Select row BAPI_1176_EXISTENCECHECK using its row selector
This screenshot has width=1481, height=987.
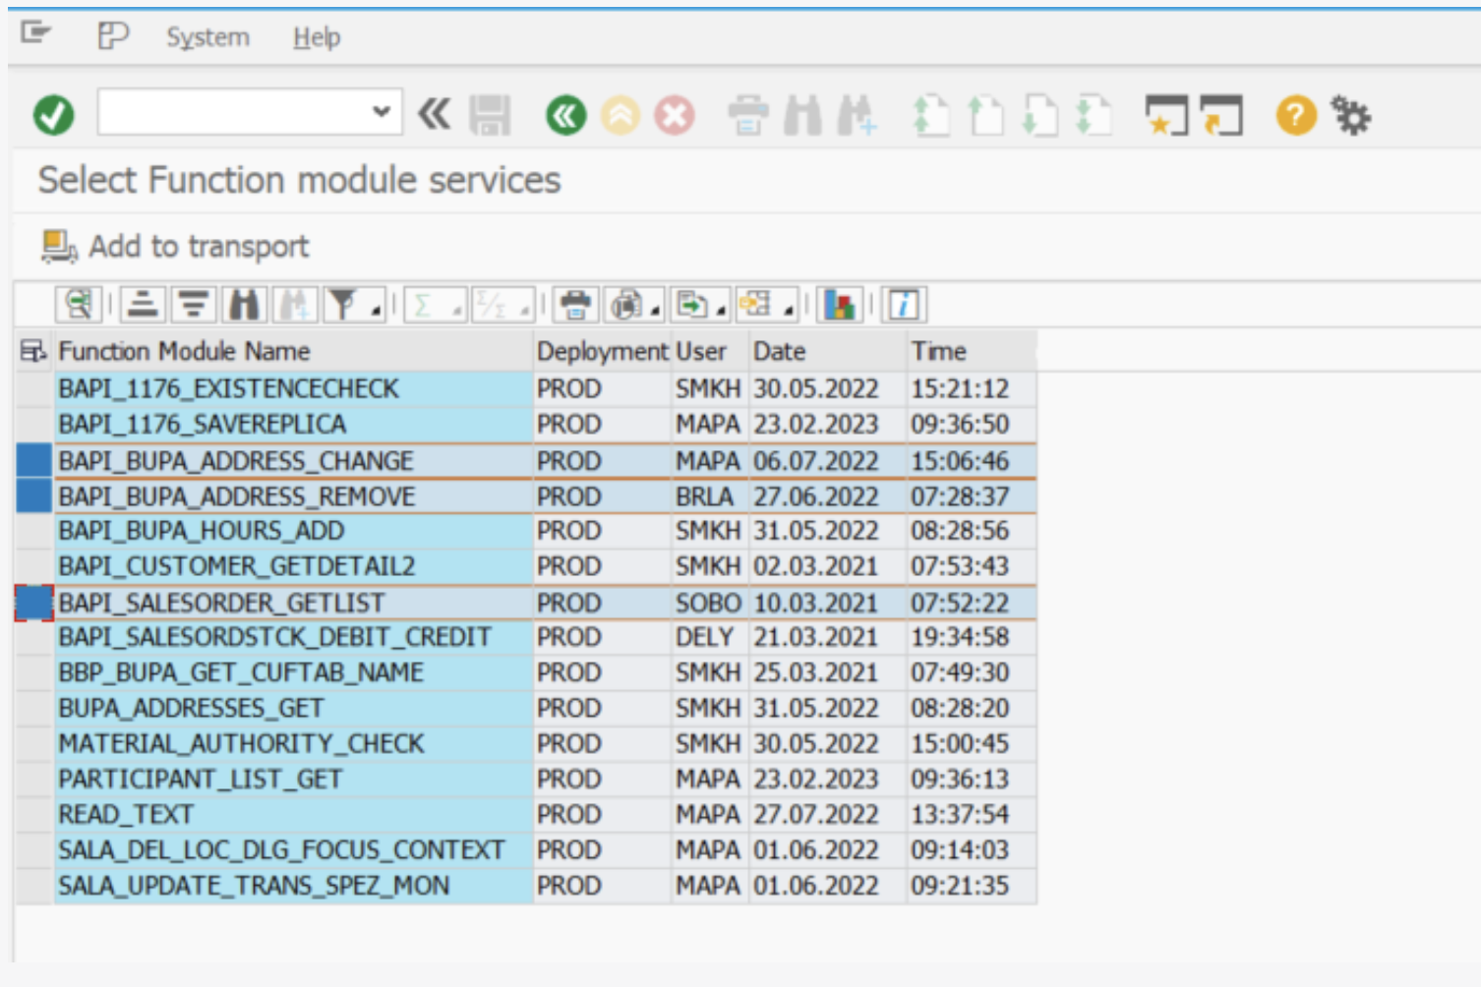tap(33, 388)
